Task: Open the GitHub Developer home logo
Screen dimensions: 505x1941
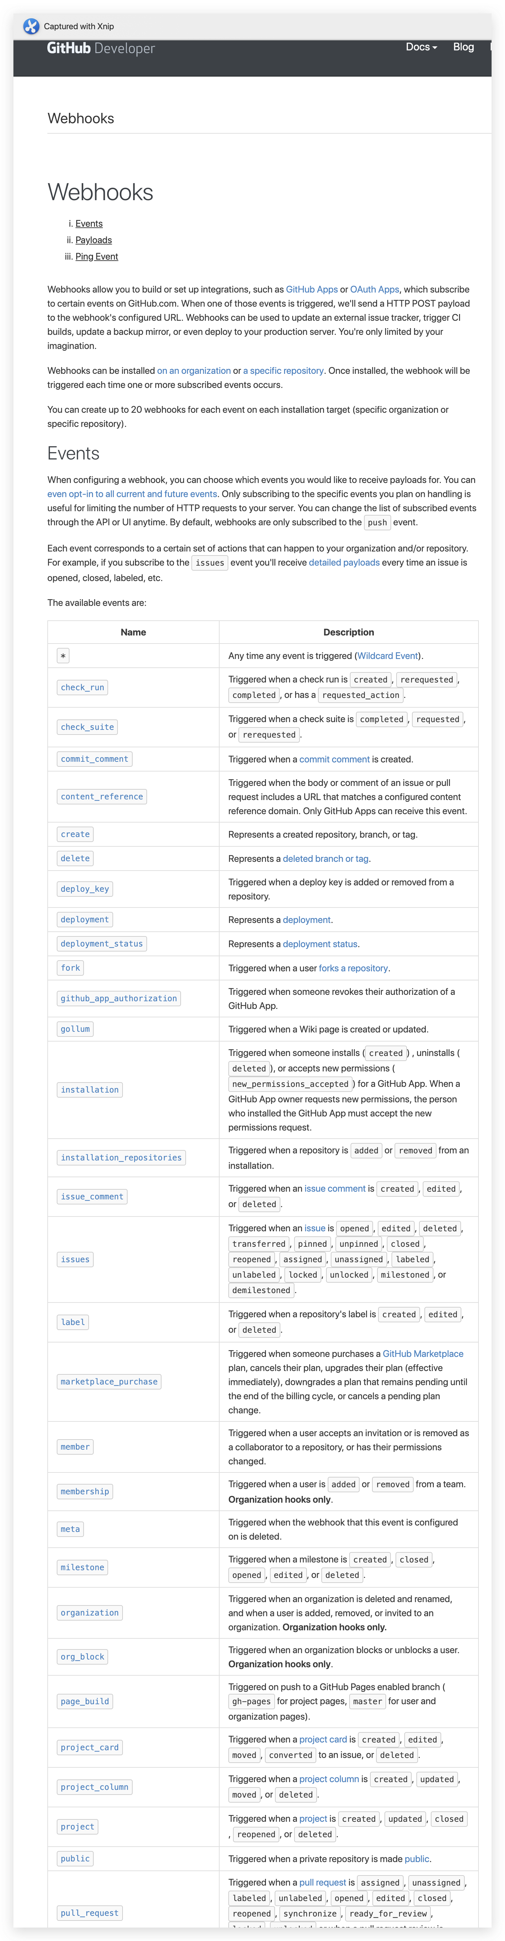Action: 101,48
